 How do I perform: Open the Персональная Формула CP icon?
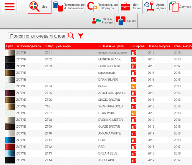pos(92,7)
